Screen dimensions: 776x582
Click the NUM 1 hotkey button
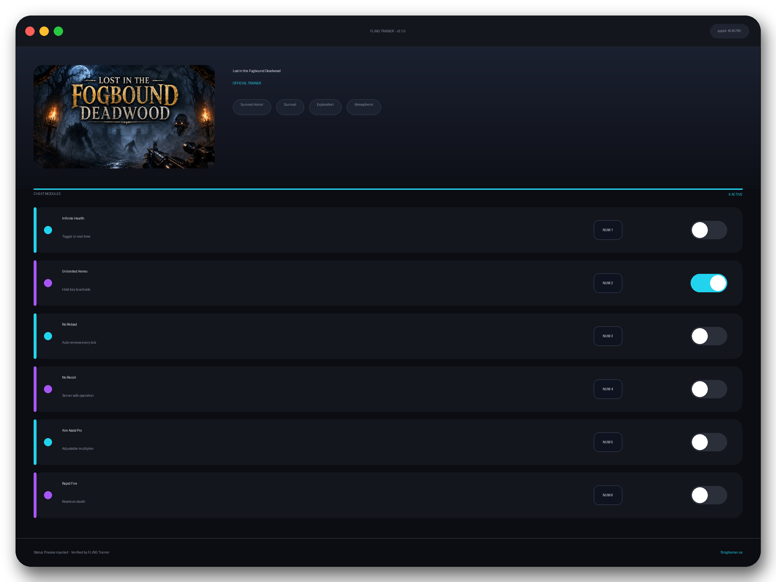[x=608, y=230]
